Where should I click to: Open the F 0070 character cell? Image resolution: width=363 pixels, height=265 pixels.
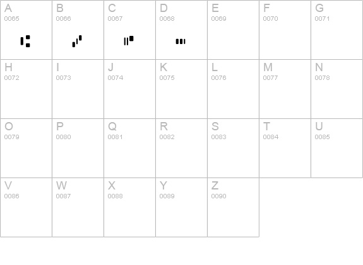click(285, 30)
